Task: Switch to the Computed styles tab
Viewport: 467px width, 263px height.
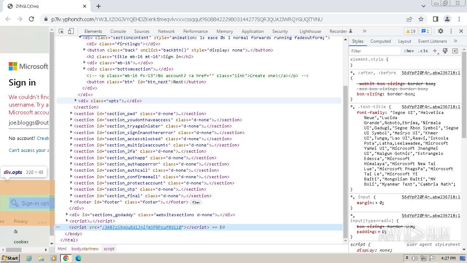Action: pyautogui.click(x=381, y=41)
